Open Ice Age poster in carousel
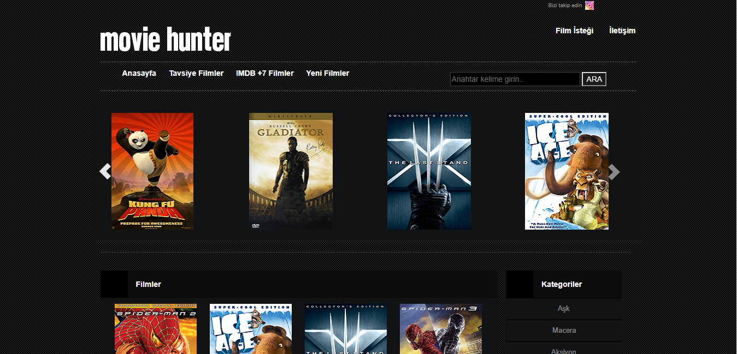Image resolution: width=737 pixels, height=354 pixels. pos(567,171)
